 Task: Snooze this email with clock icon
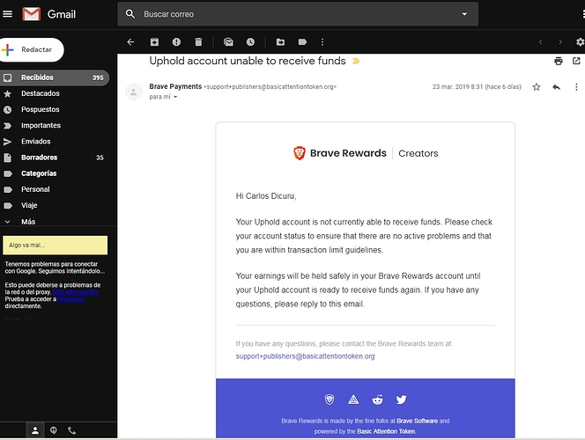point(250,42)
